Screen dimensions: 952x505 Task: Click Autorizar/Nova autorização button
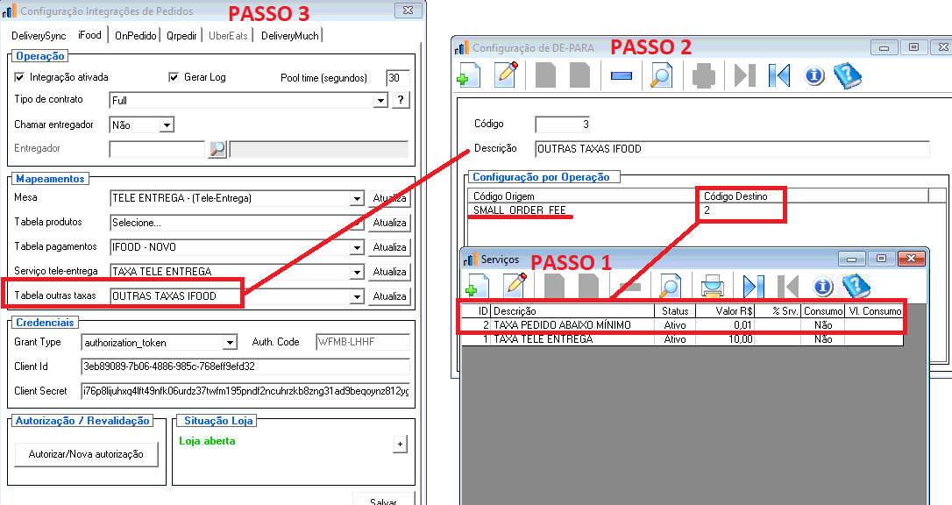pos(86,454)
